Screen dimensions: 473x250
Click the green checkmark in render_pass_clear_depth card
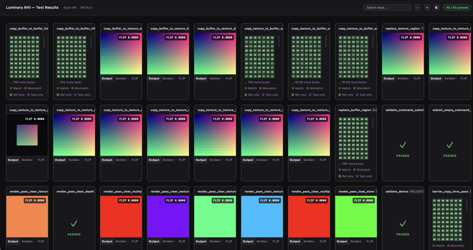point(74,224)
